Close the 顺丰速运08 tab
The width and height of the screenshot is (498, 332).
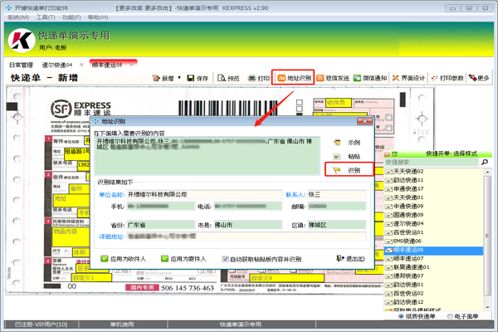(x=131, y=65)
